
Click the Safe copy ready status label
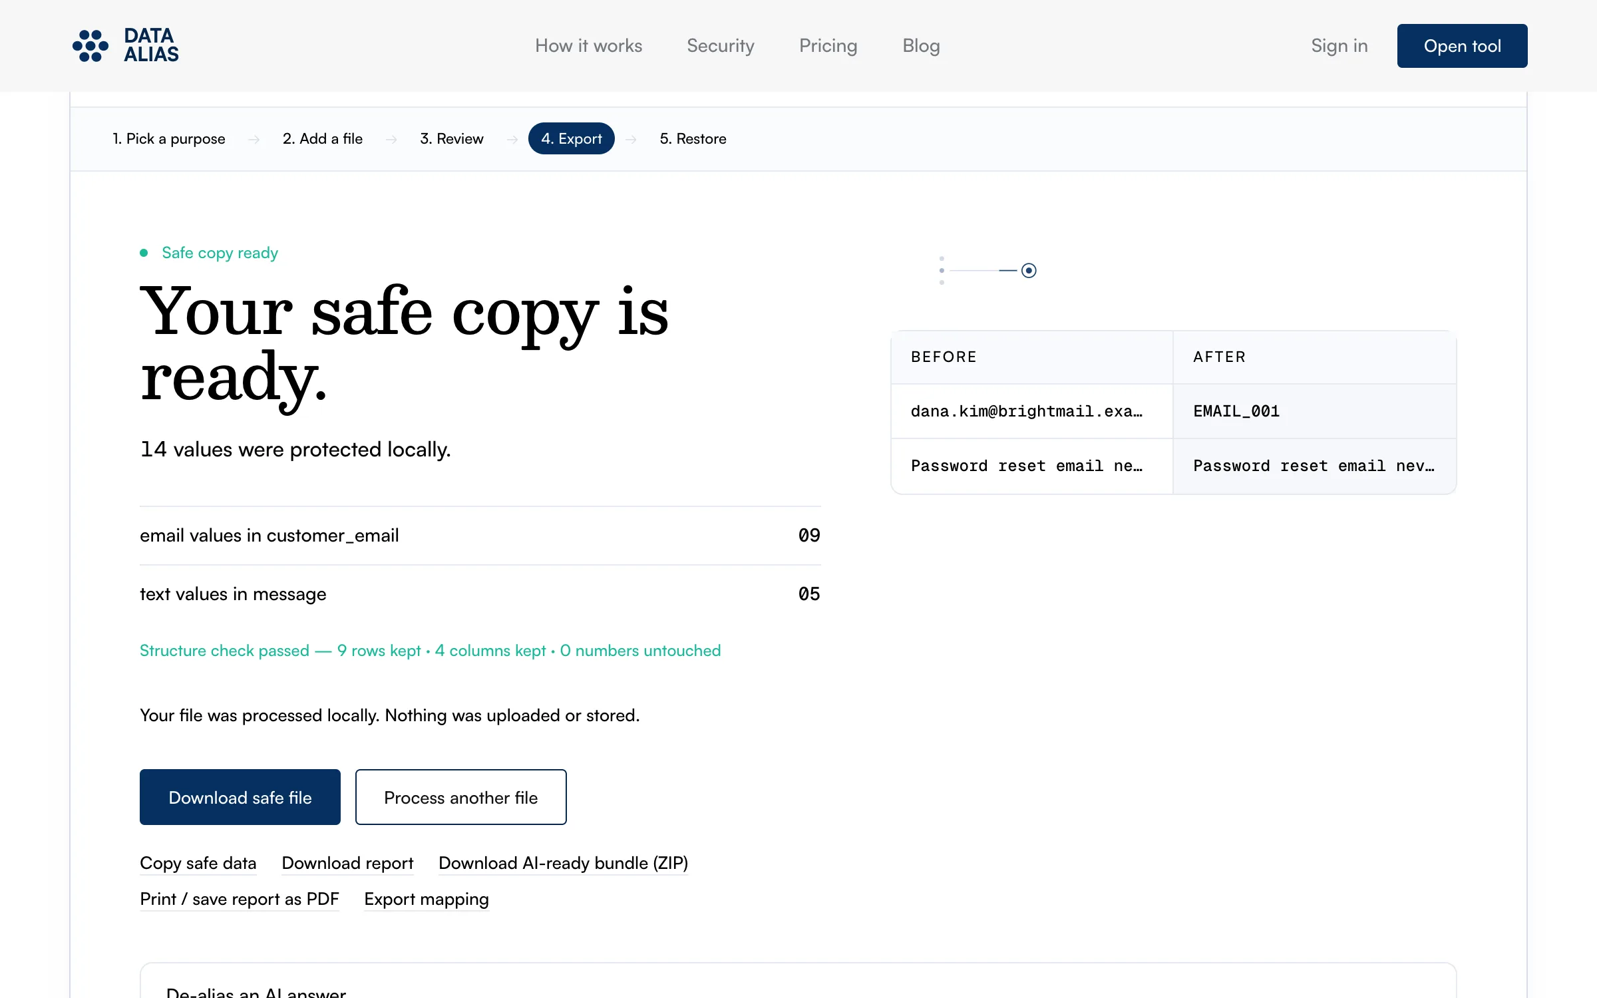pos(220,253)
